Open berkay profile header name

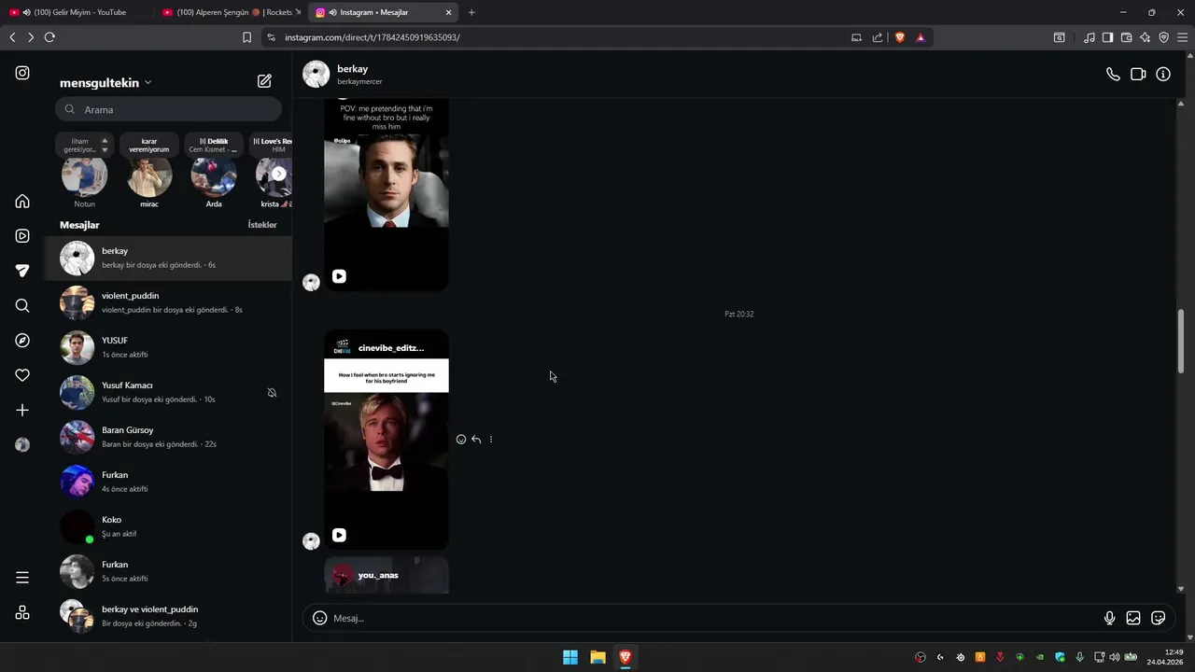point(352,69)
